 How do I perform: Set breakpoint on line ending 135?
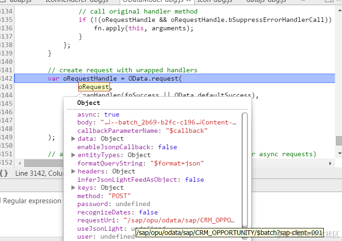pos(7,20)
